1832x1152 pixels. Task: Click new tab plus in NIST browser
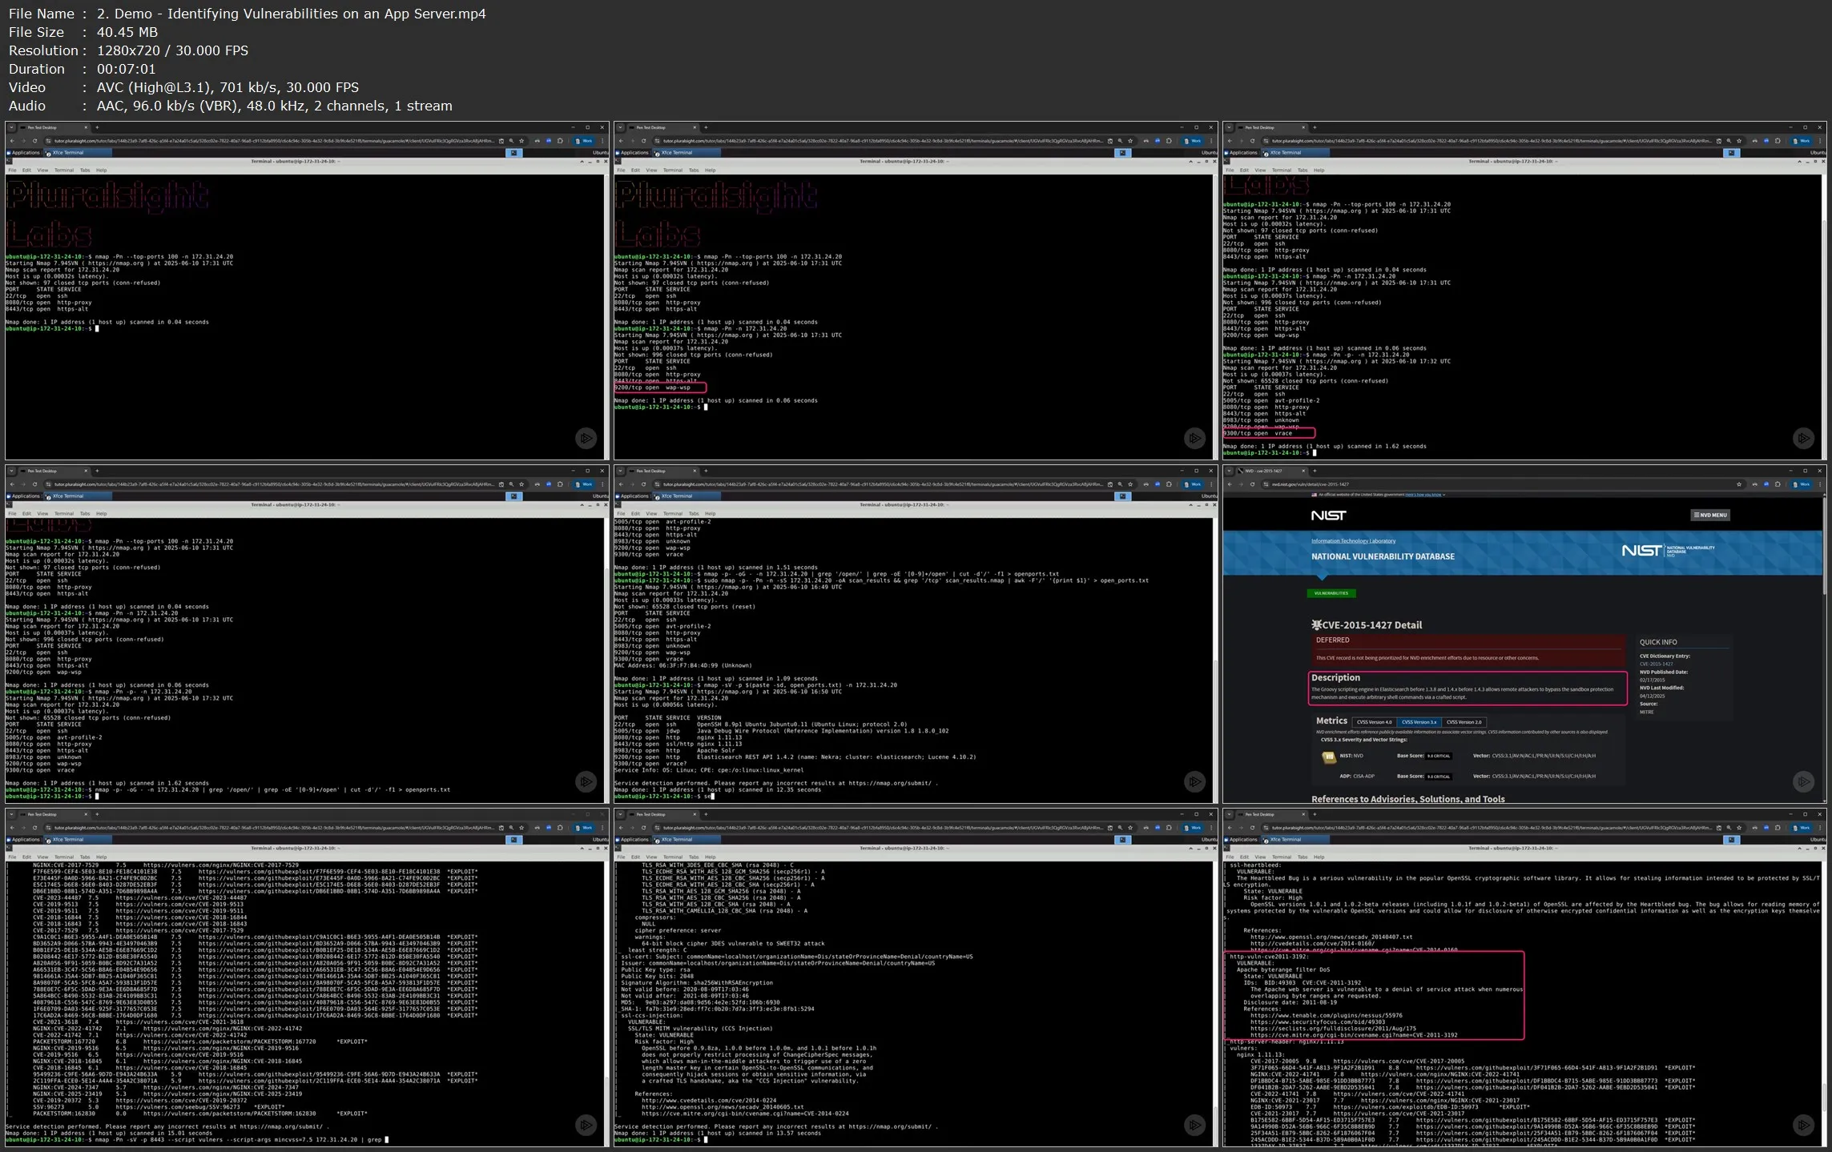click(1315, 471)
